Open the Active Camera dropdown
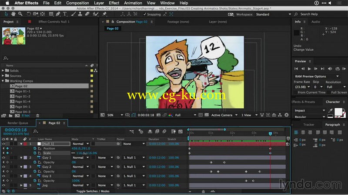 pos(224,115)
